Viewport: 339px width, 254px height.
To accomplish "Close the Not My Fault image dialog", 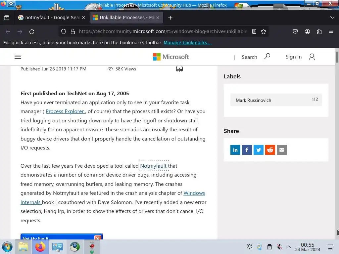I will (x=98, y=237).
